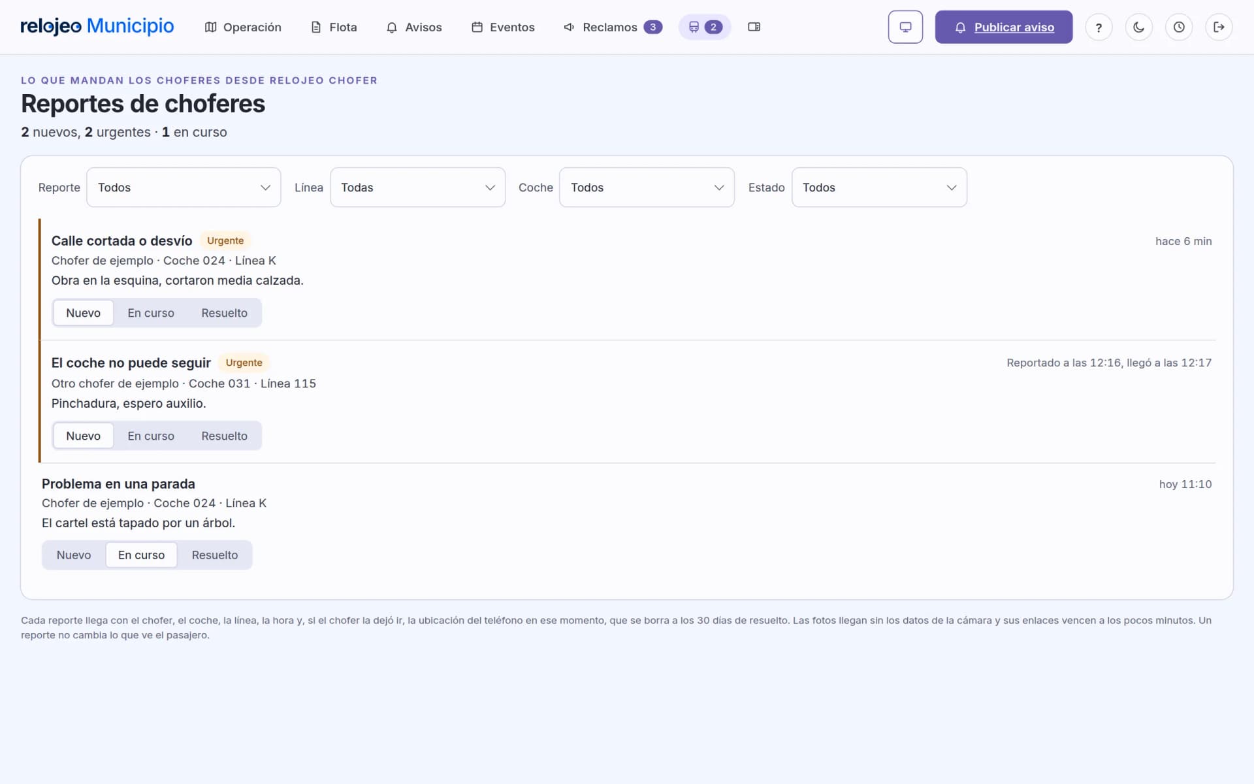The height and width of the screenshot is (784, 1254).
Task: Open the driver reports bus icon tab
Action: click(705, 27)
